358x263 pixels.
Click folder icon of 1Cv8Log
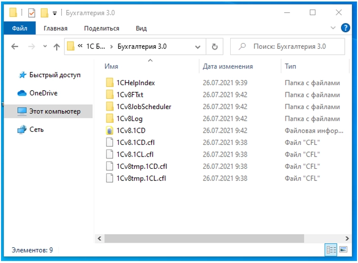click(110, 119)
